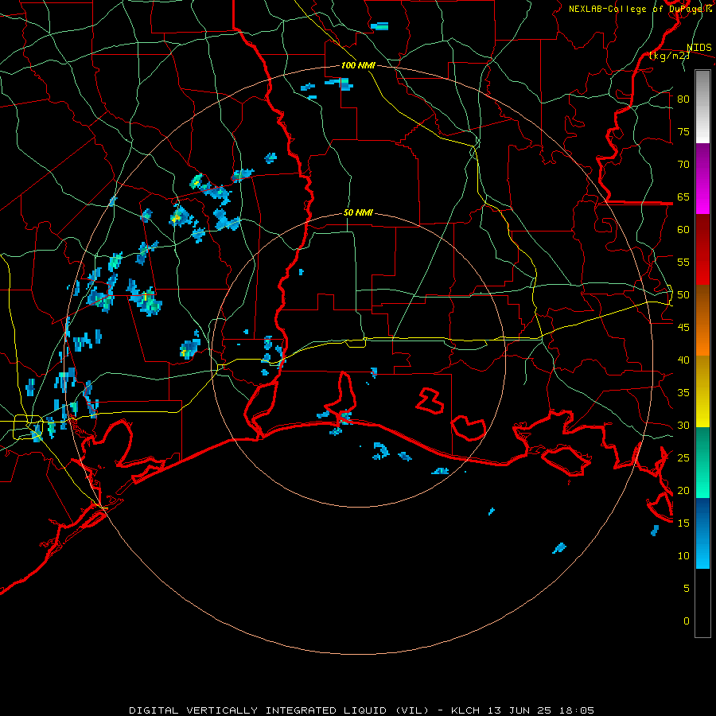Click the 0 value on the color scale
The width and height of the screenshot is (716, 716).
point(686,621)
